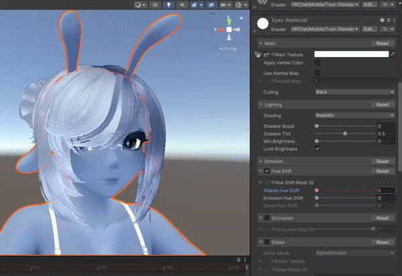Viewport: 402px width, 276px height.
Task: Toggle scene audio with the speaker icon
Action: click(x=182, y=5)
